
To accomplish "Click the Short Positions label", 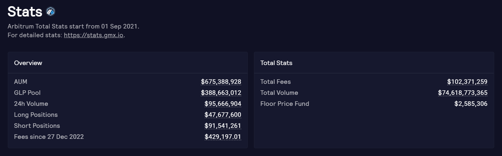I will [37, 126].
